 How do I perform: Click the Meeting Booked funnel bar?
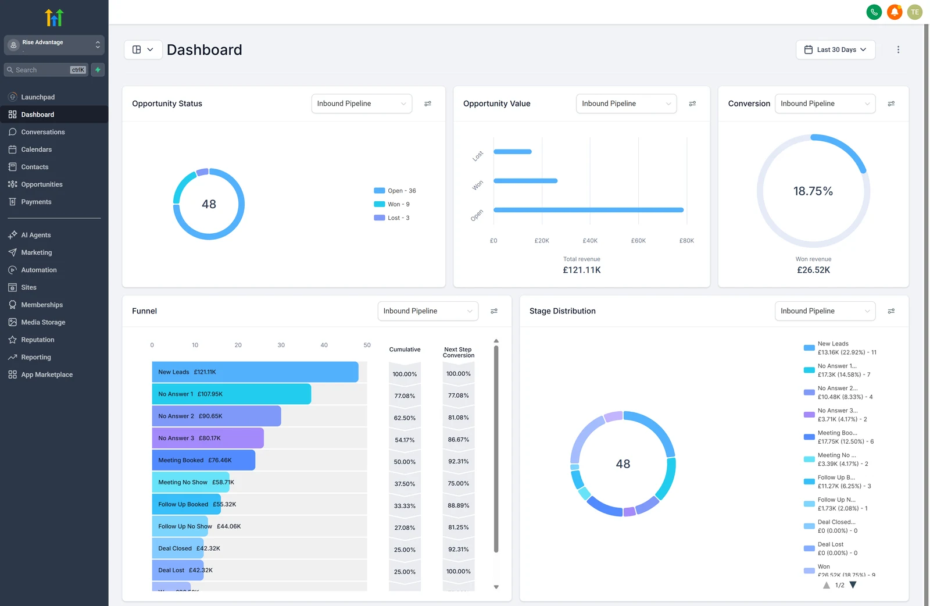pyautogui.click(x=203, y=460)
